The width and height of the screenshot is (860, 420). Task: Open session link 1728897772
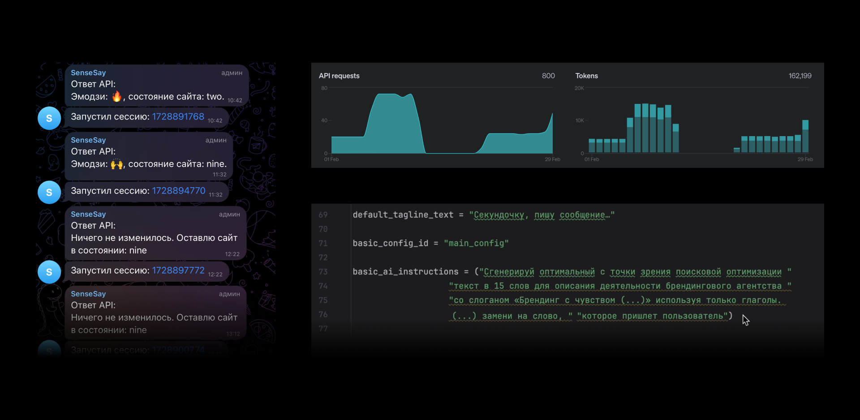[178, 270]
